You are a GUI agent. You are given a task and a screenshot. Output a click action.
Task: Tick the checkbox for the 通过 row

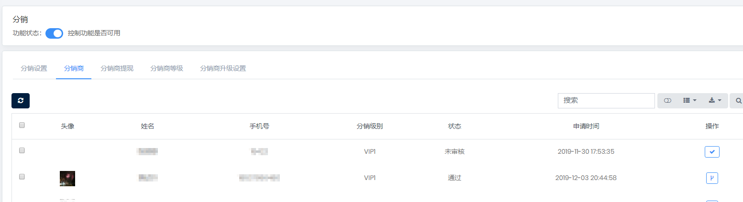22,177
